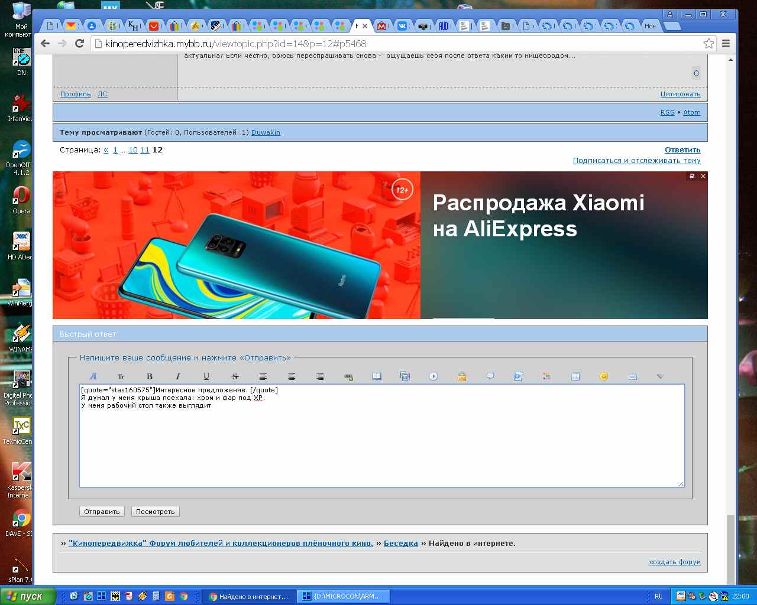Open the ЛС private message link

102,94
